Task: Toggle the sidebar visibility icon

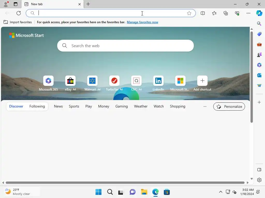Action: 259,170
